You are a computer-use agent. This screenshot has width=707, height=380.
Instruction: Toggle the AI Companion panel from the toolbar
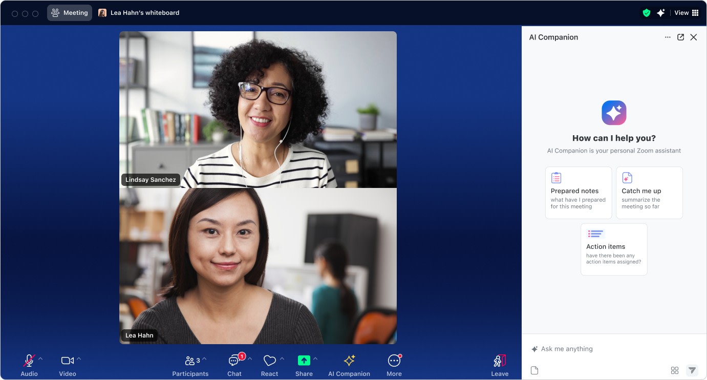349,365
